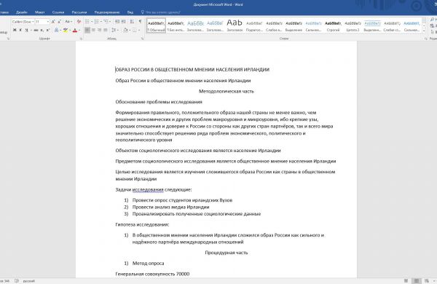Open line spacing options
Screen dimensions: 437x284
[x=114, y=30]
